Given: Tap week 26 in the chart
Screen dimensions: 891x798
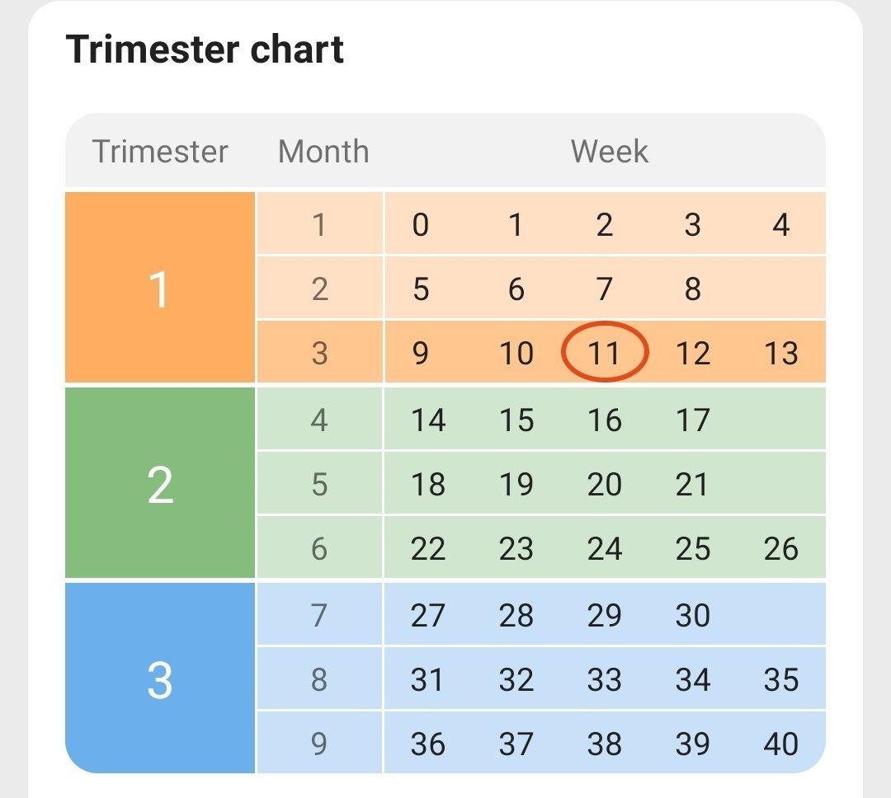Looking at the screenshot, I should point(780,548).
